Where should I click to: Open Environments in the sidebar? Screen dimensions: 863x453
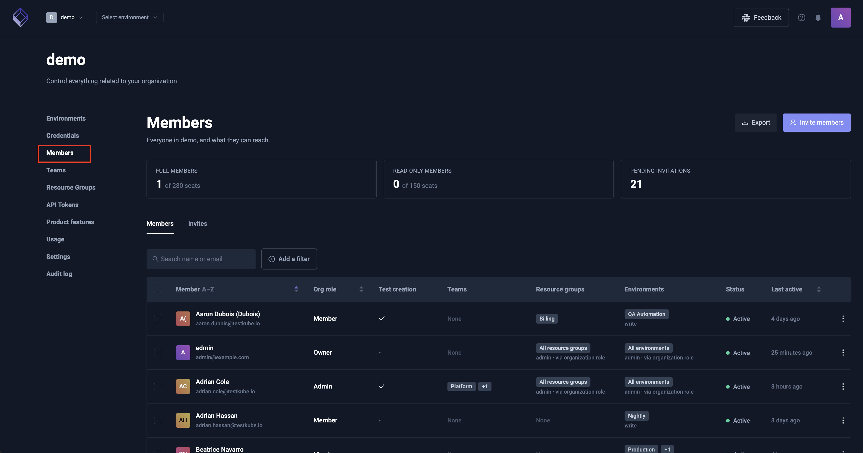click(66, 119)
